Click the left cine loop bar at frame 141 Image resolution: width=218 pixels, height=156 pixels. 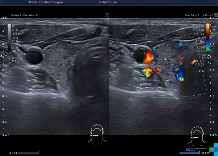click(29, 153)
